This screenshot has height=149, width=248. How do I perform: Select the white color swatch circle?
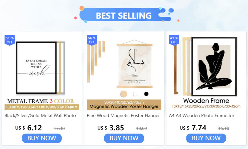pyautogui.click(x=135, y=94)
